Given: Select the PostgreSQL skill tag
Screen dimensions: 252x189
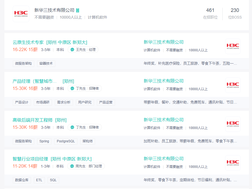Looking at the screenshot, I should coord(66,141).
